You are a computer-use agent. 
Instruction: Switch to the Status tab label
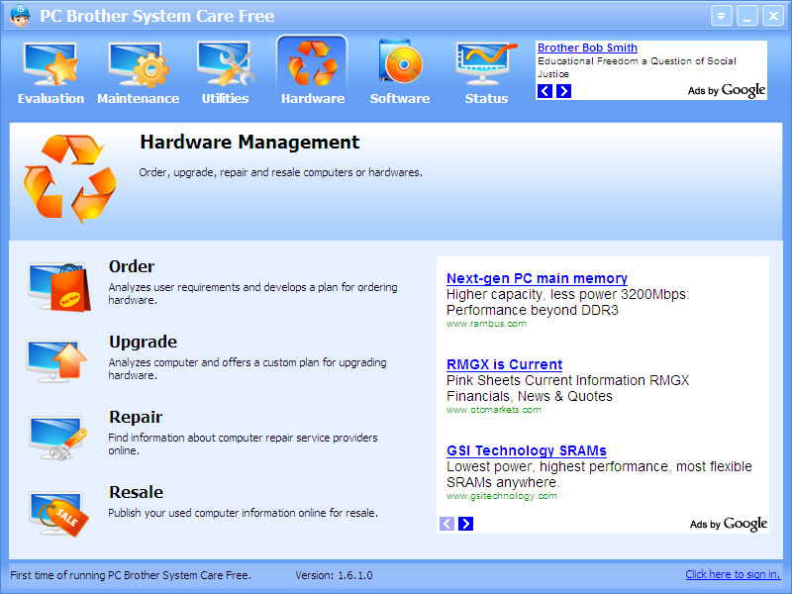pyautogui.click(x=486, y=98)
